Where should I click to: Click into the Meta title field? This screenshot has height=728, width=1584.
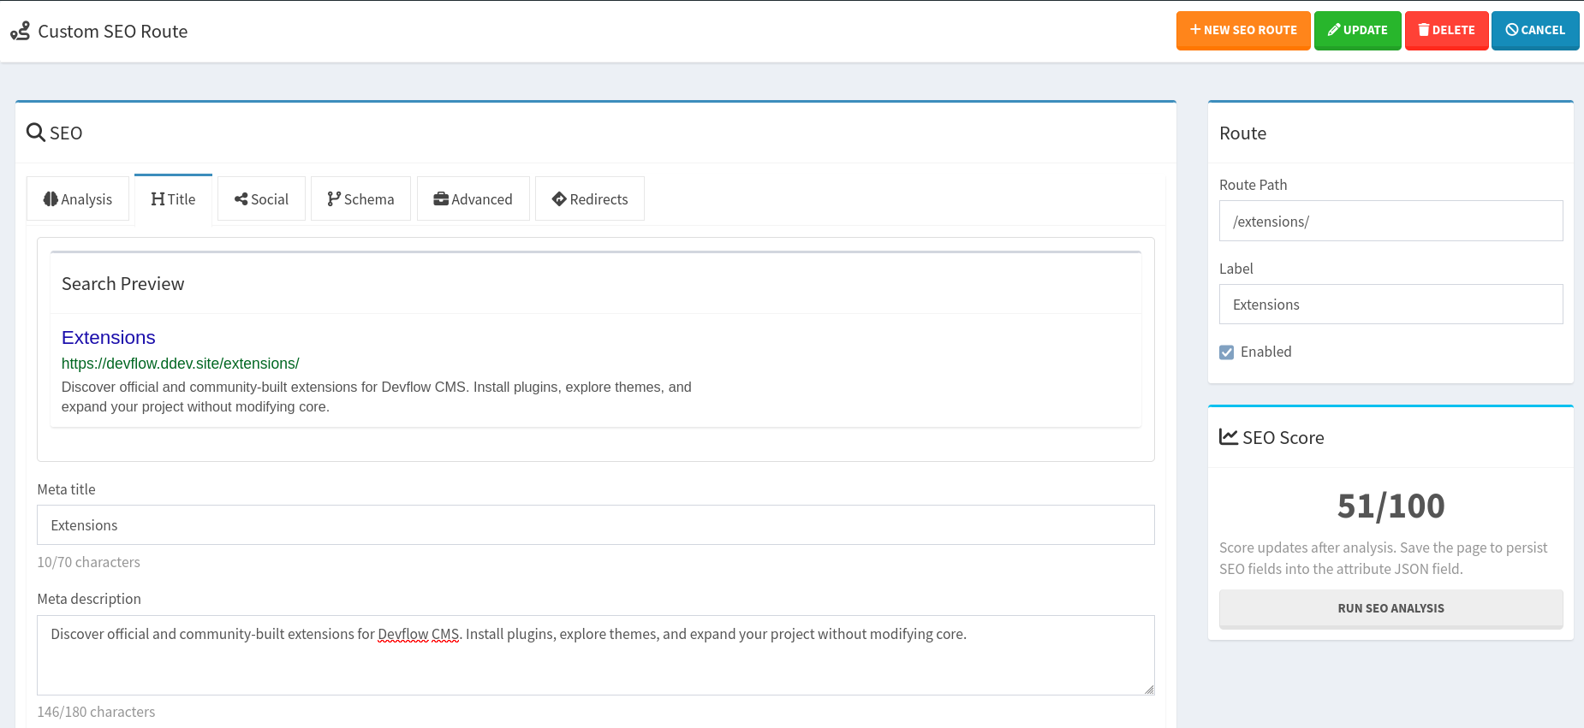(595, 524)
